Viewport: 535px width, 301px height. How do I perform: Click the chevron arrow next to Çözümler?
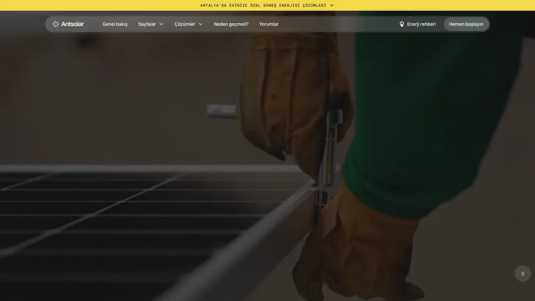pyautogui.click(x=201, y=24)
